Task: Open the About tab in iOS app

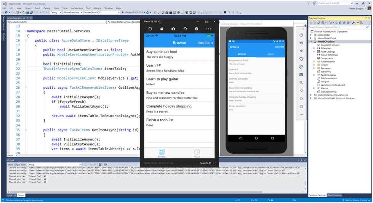Action: click(197, 153)
